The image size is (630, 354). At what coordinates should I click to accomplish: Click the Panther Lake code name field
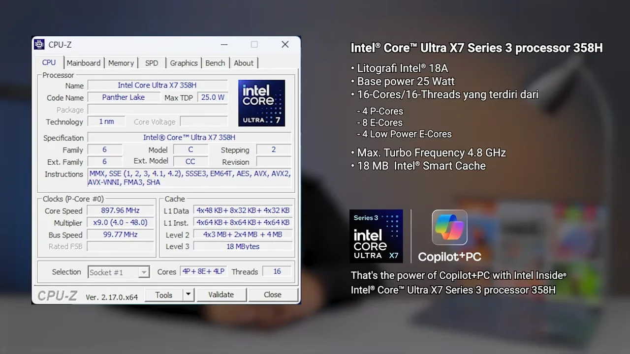[x=124, y=97]
